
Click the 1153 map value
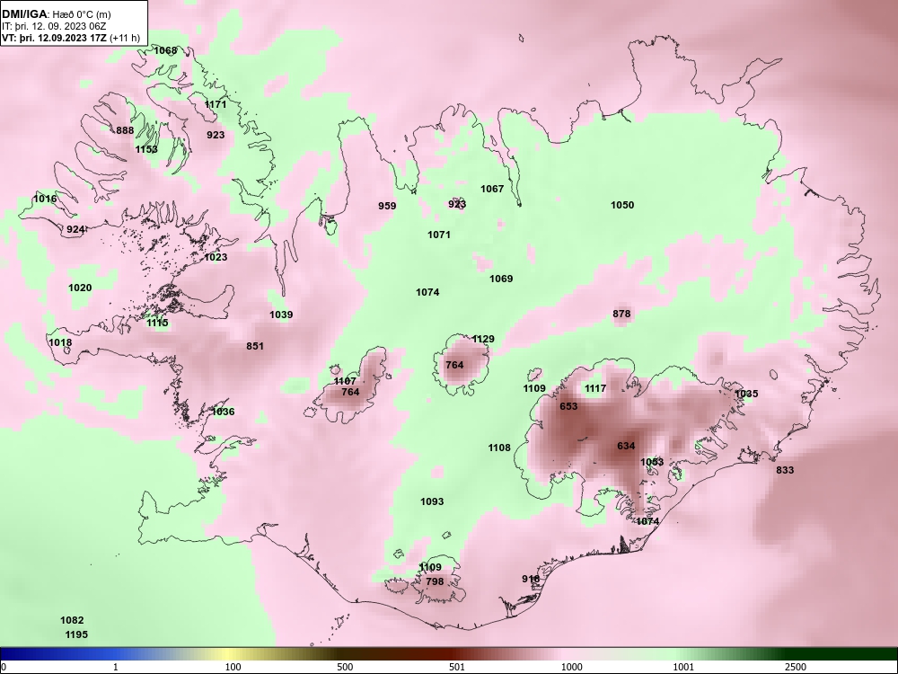click(146, 149)
